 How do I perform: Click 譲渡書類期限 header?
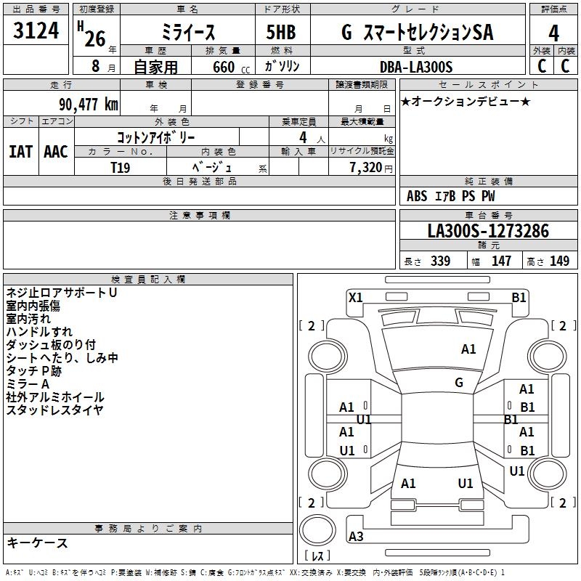coord(362,85)
